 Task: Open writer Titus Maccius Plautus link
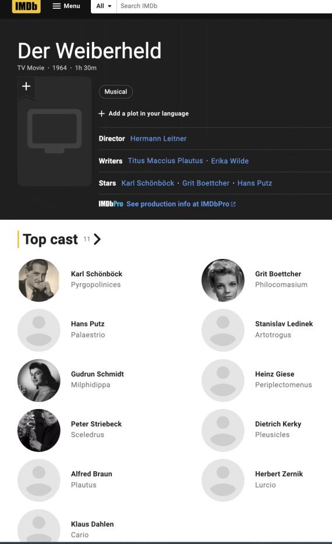165,161
